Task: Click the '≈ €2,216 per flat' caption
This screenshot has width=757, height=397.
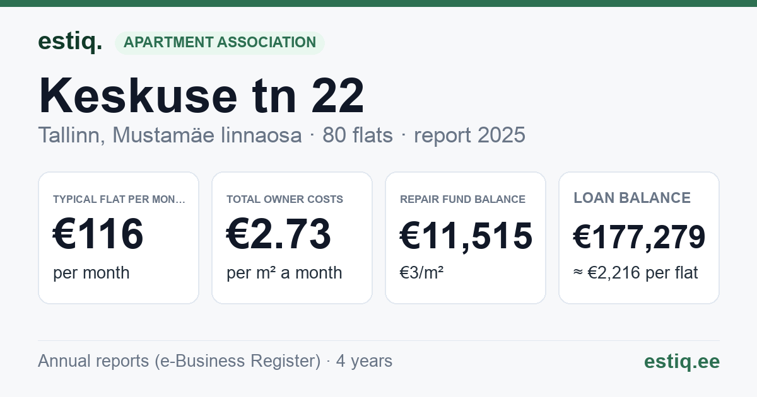Action: 636,273
